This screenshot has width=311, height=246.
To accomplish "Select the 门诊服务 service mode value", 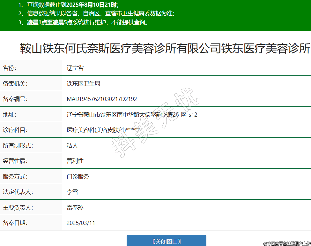I will [x=78, y=177].
